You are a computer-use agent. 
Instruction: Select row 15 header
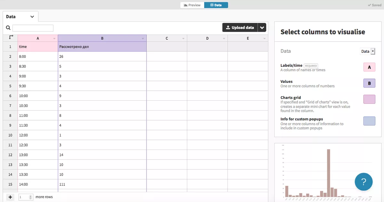click(10, 184)
